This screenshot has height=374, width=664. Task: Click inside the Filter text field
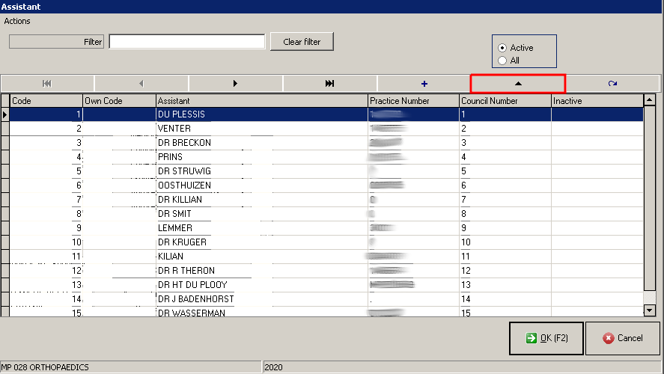coord(186,42)
